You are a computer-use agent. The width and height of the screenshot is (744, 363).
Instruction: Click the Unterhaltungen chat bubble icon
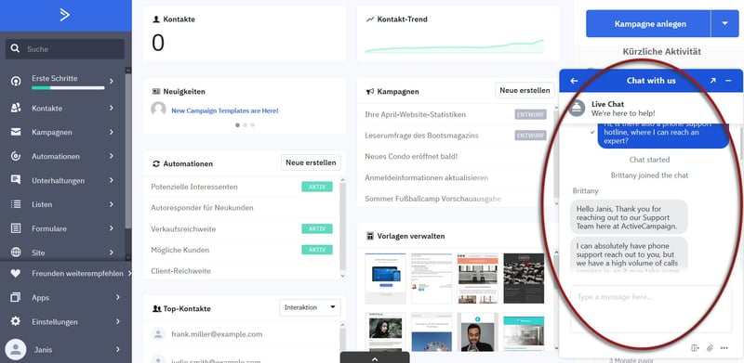tap(16, 180)
